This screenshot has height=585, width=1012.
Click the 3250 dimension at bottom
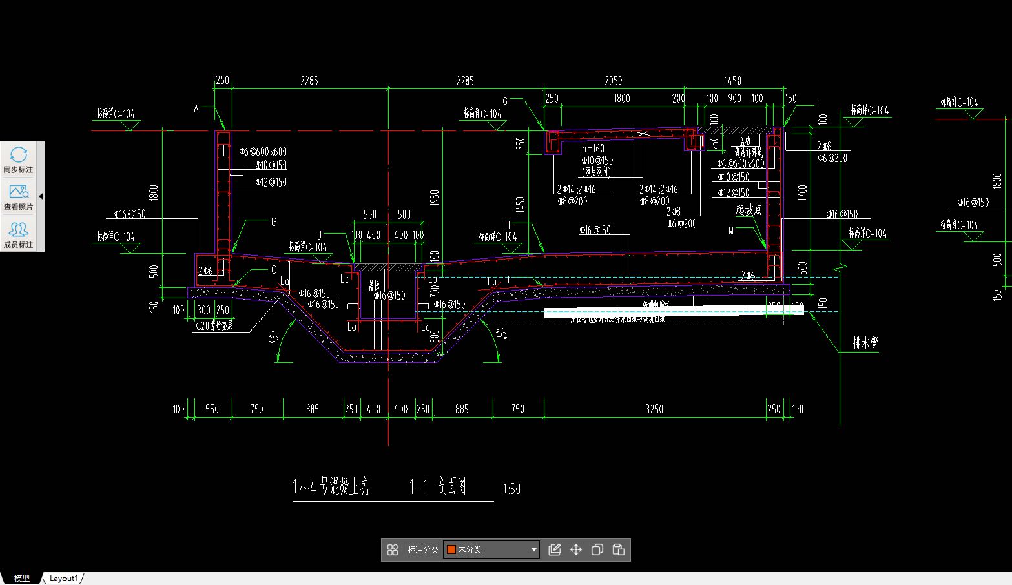click(x=654, y=409)
